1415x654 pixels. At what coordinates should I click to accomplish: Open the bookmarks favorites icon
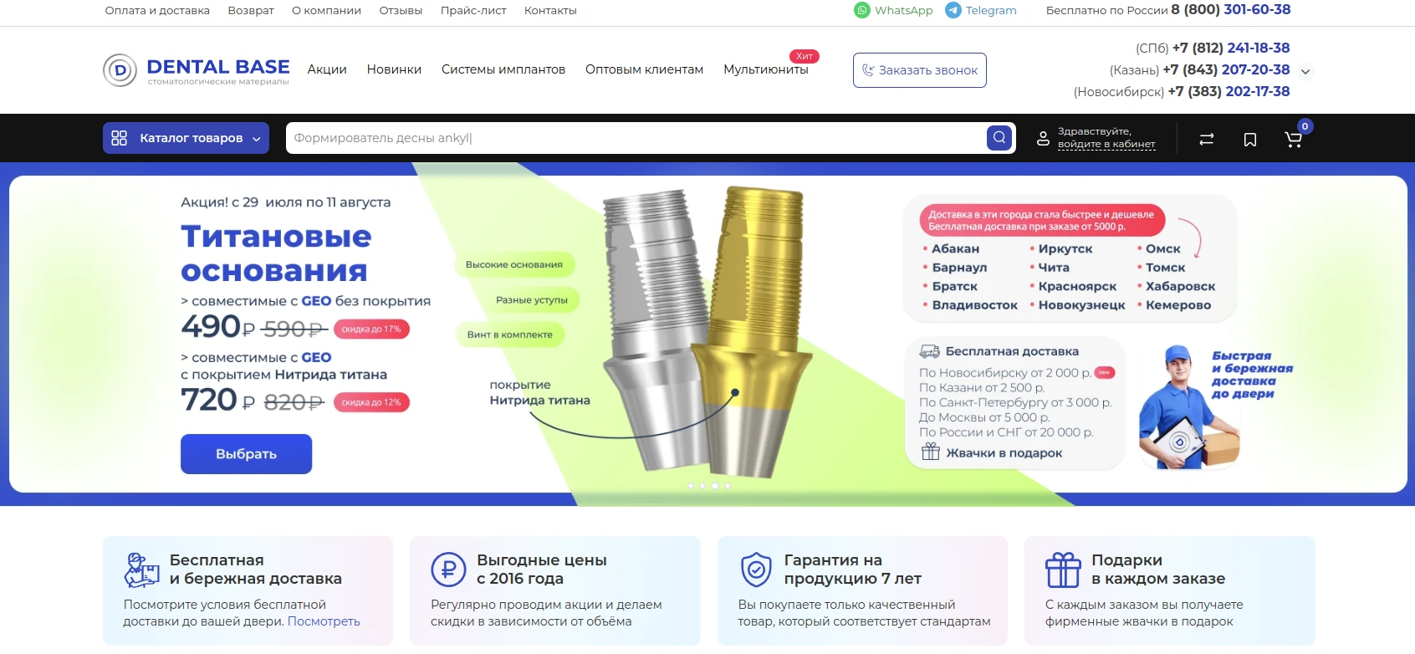[1250, 140]
